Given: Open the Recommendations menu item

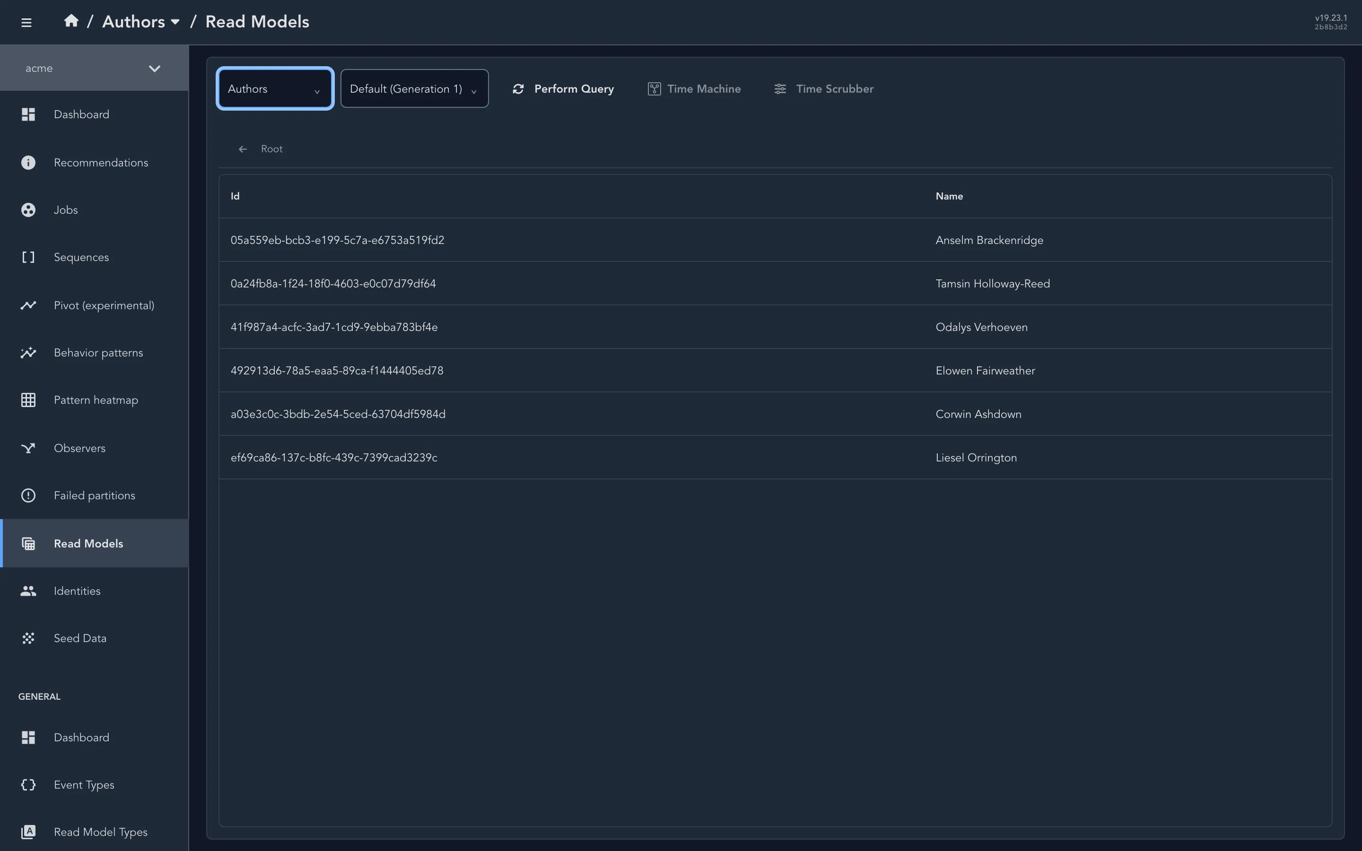Looking at the screenshot, I should [x=94, y=163].
